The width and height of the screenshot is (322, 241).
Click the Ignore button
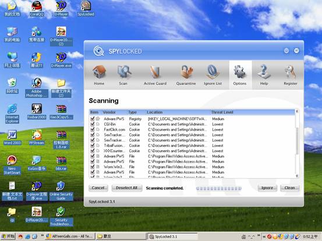(x=267, y=188)
